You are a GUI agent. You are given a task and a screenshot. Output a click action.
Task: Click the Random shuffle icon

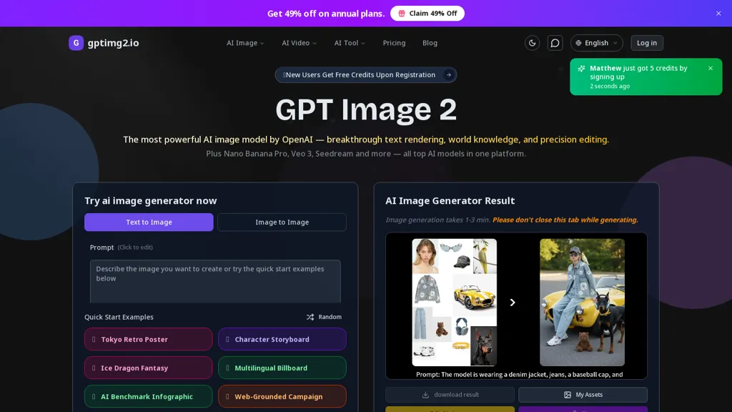point(310,317)
